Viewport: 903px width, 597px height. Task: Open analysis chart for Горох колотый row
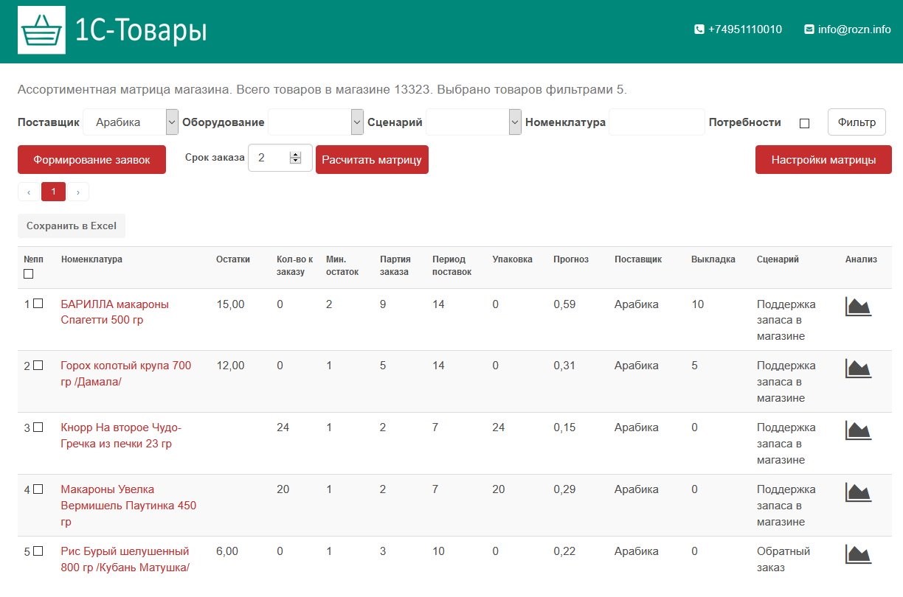point(858,368)
